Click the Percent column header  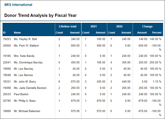(x=157, y=33)
